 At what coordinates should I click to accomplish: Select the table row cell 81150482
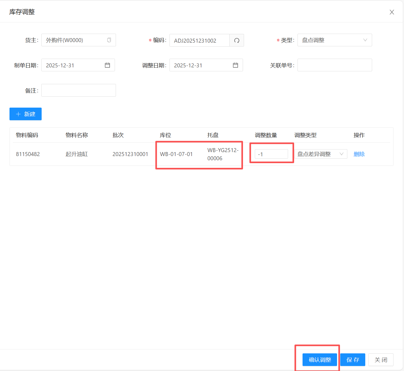pyautogui.click(x=28, y=154)
